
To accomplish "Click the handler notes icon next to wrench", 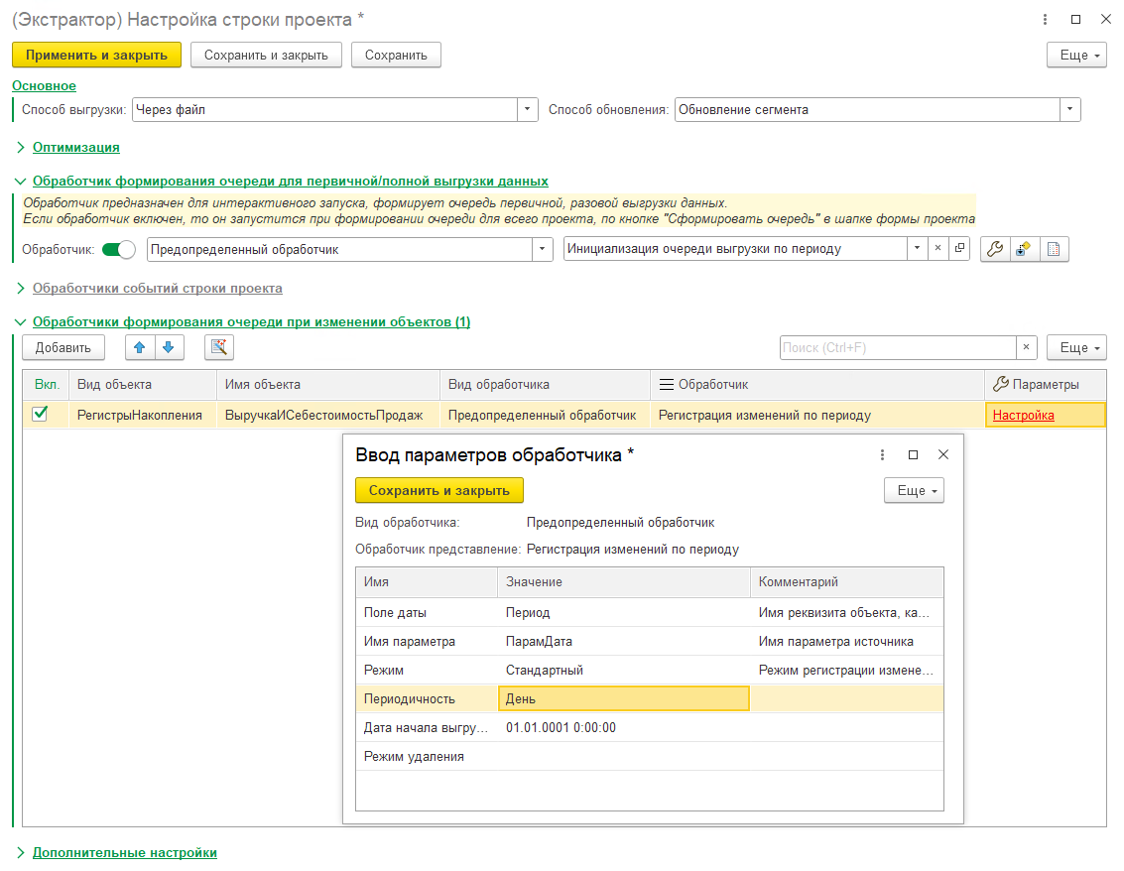I will click(x=1025, y=249).
